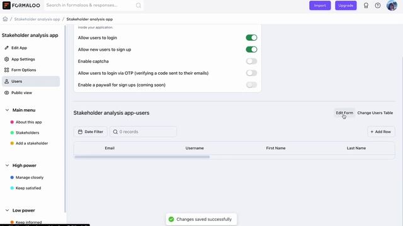Click the App Settings gear icon
The image size is (403, 226).
[7, 59]
